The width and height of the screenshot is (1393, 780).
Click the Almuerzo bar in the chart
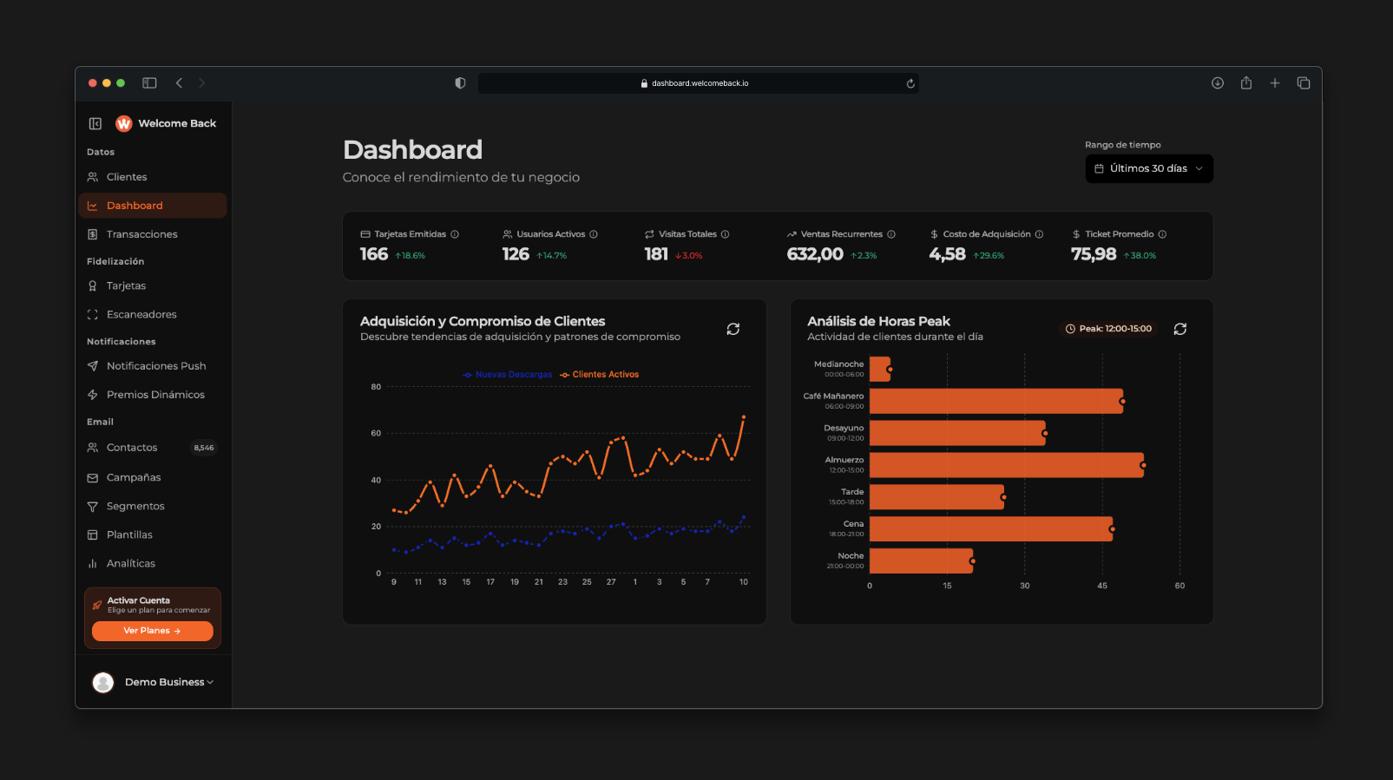tap(1006, 465)
